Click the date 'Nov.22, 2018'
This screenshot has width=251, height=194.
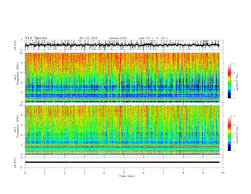tap(88, 38)
